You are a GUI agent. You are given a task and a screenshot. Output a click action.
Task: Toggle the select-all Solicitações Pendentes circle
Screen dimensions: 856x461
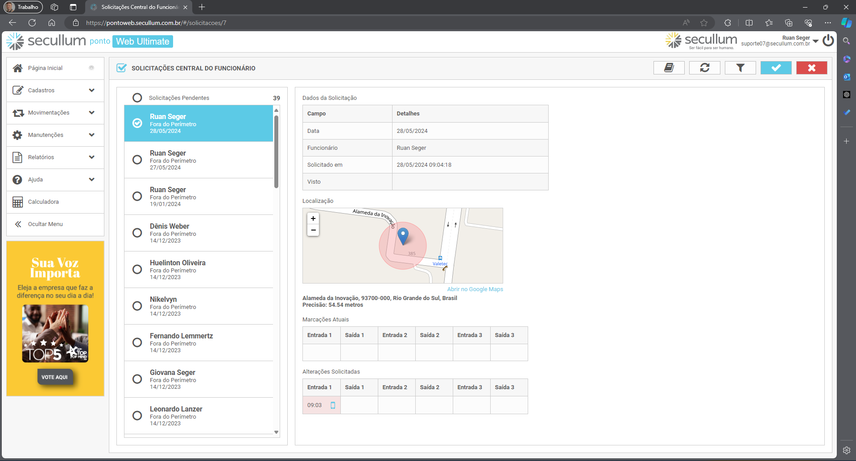pyautogui.click(x=137, y=98)
